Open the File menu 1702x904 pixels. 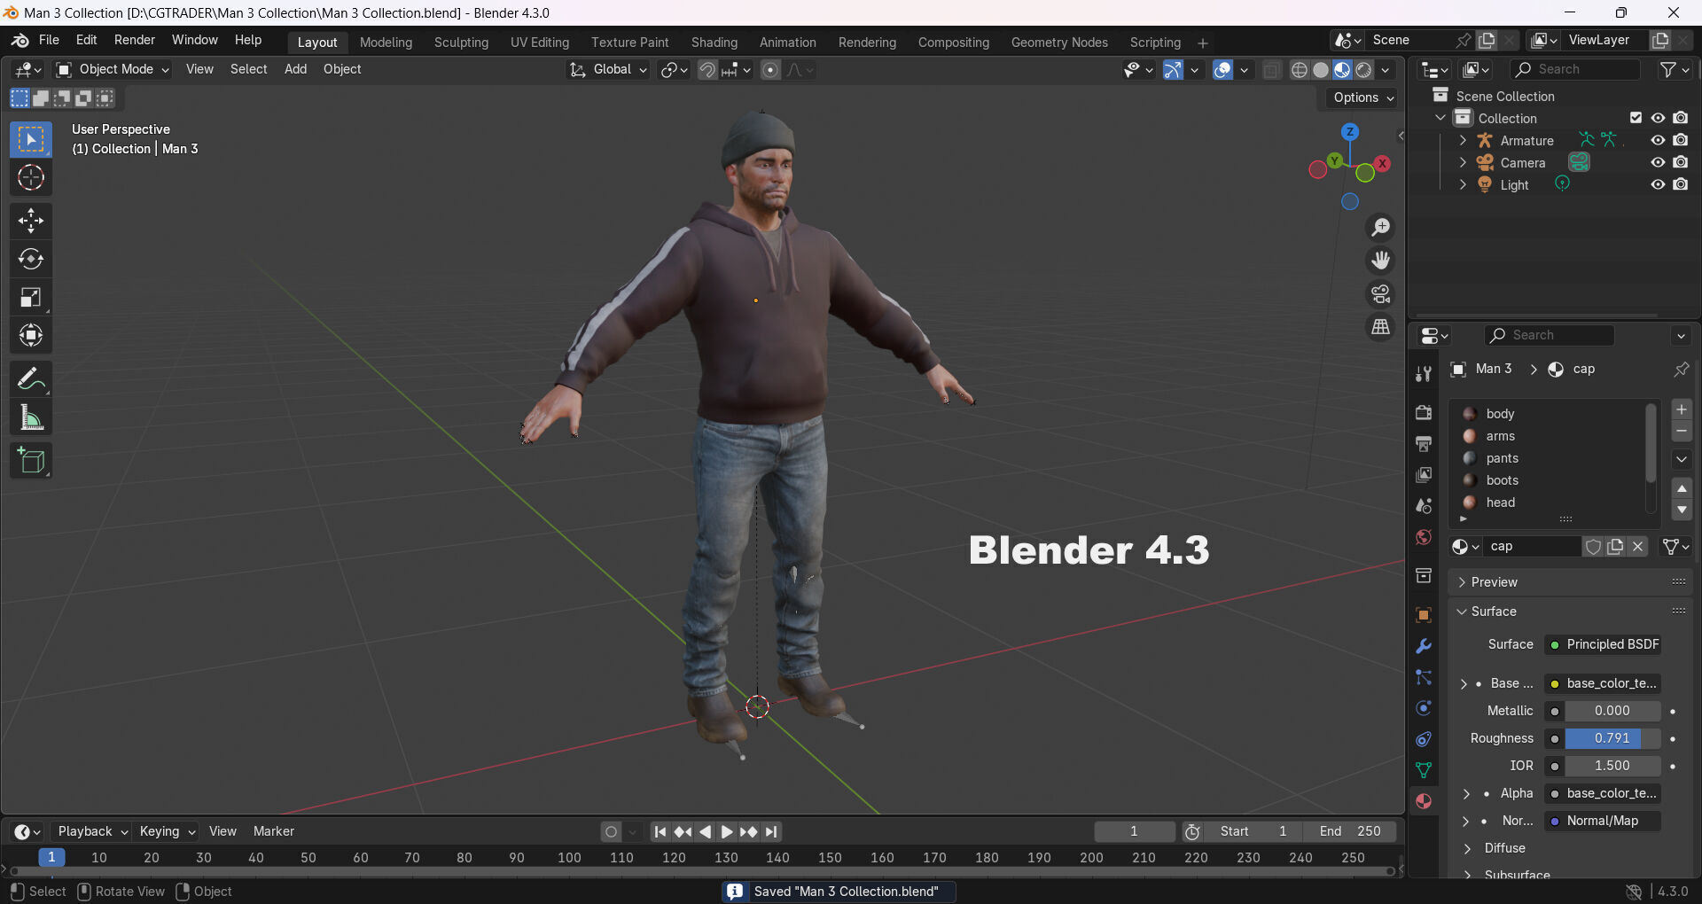click(50, 40)
